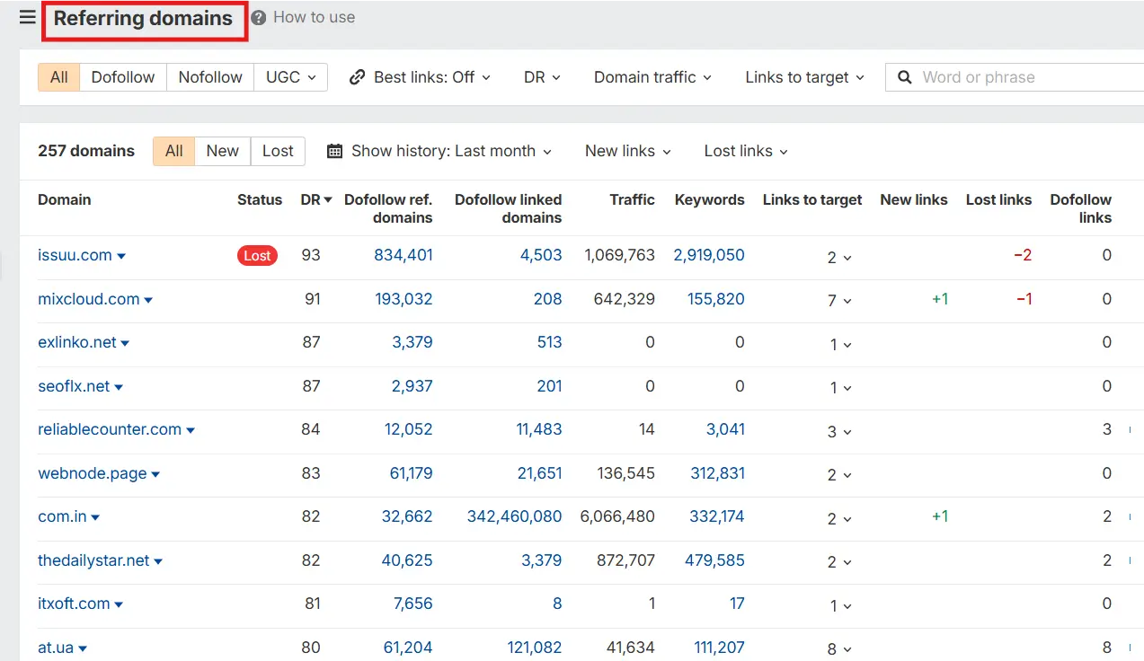Image resolution: width=1144 pixels, height=661 pixels.
Task: Open the Links to target filter dropdown
Action: click(x=804, y=77)
